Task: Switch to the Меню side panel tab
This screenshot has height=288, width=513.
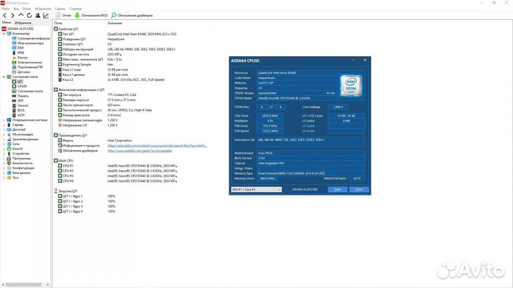Action: (6, 23)
